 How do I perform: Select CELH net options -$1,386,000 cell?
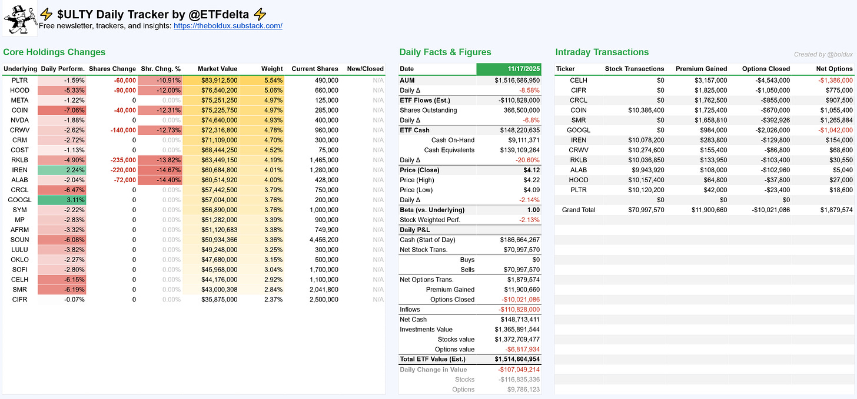tap(834, 80)
